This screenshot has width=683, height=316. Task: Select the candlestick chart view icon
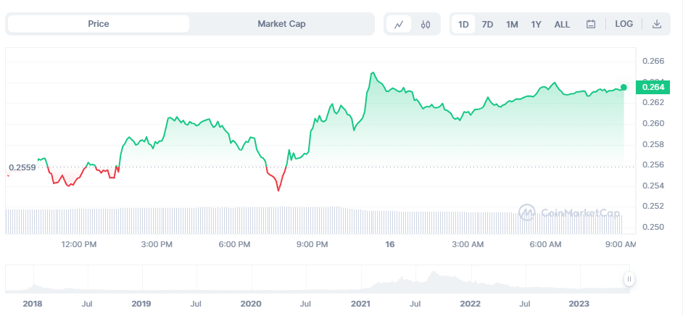(x=426, y=24)
